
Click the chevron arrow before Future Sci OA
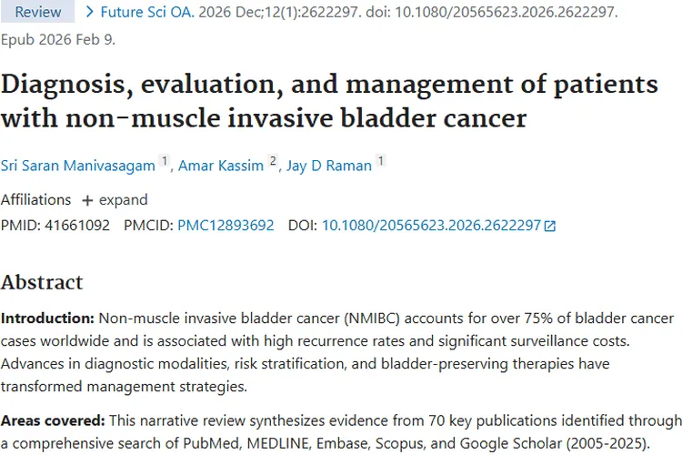89,13
